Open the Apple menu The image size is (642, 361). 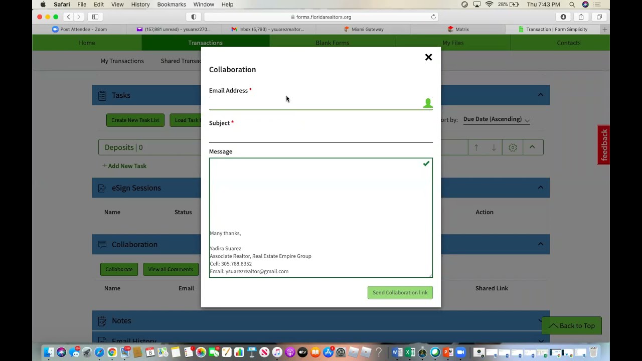[x=43, y=5]
